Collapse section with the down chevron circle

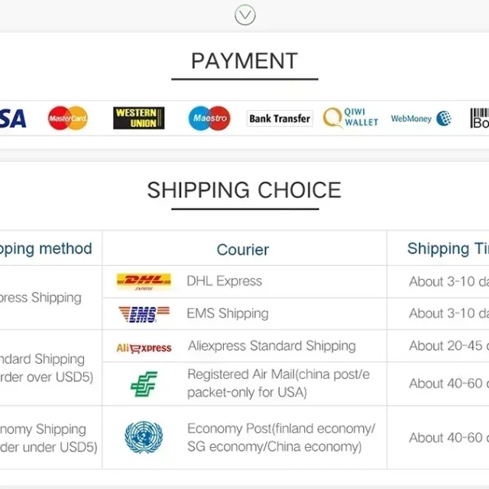244,15
